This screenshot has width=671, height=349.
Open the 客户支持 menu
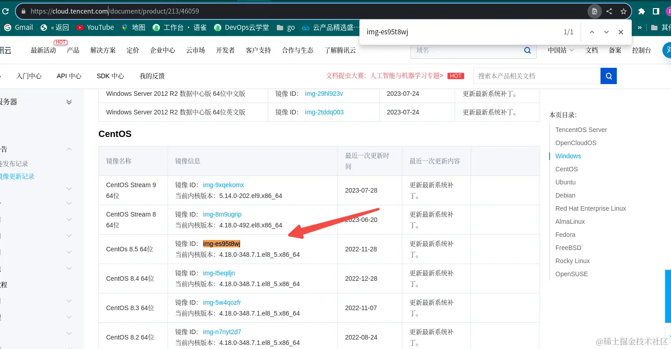coord(258,50)
